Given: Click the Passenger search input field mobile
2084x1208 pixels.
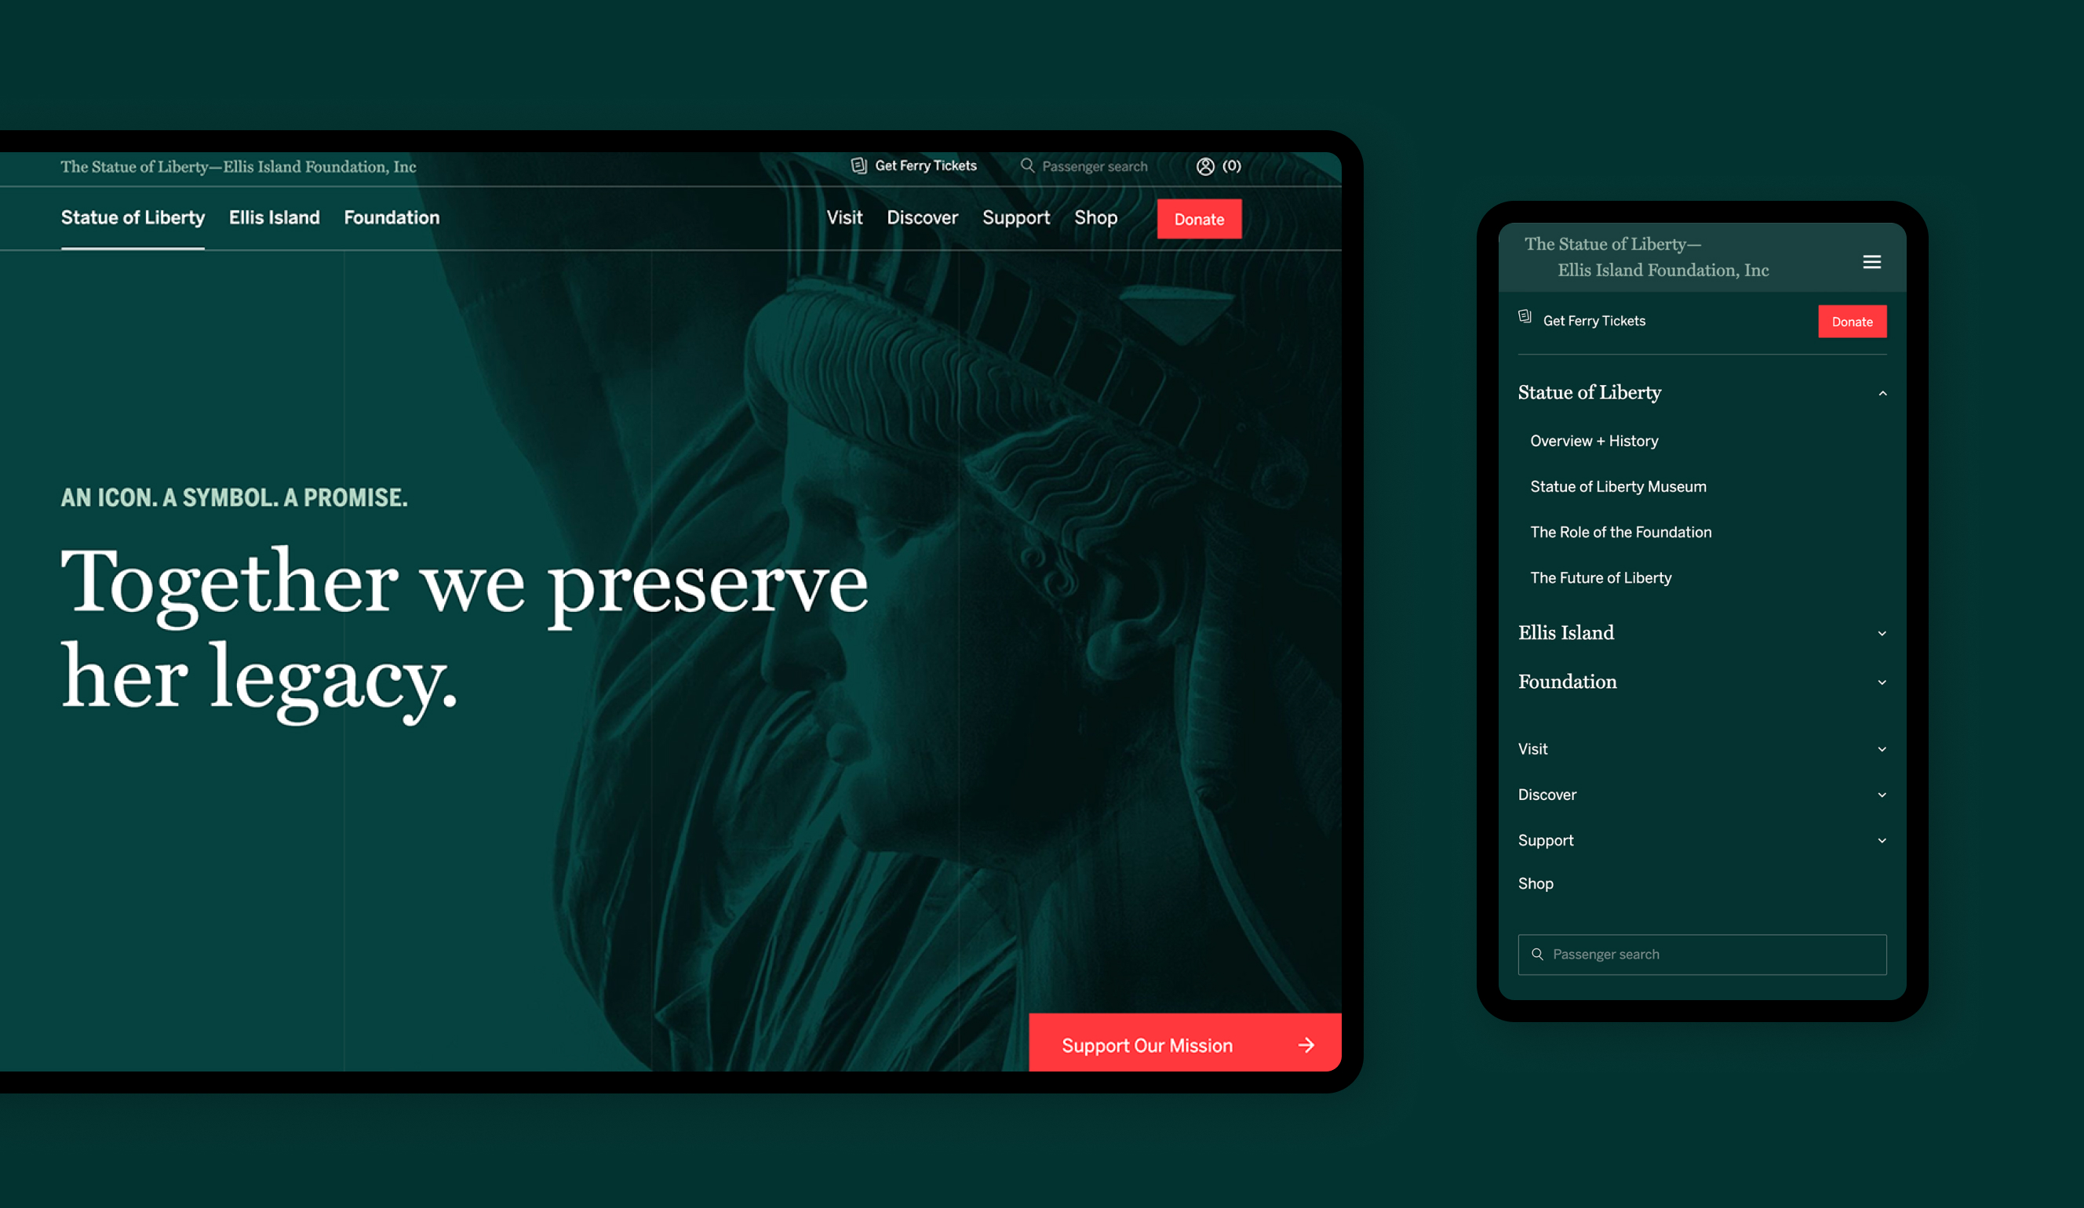Looking at the screenshot, I should coord(1703,952).
